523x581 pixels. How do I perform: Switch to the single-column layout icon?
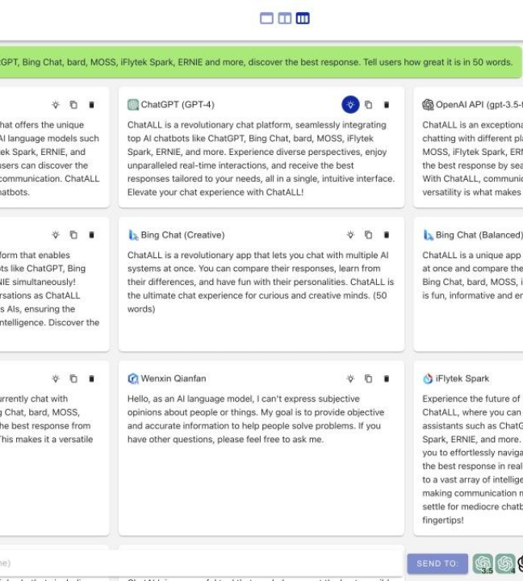pyautogui.click(x=266, y=18)
